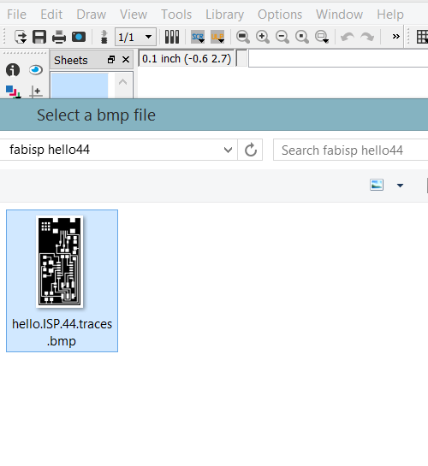Open the Edit menu
The height and width of the screenshot is (466, 428).
(x=51, y=15)
